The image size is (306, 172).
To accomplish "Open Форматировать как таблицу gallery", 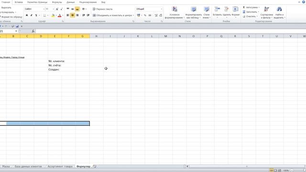I will click(193, 12).
